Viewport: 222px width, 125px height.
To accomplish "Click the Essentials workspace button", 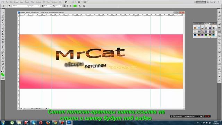I will pyautogui.click(x=200, y=2).
